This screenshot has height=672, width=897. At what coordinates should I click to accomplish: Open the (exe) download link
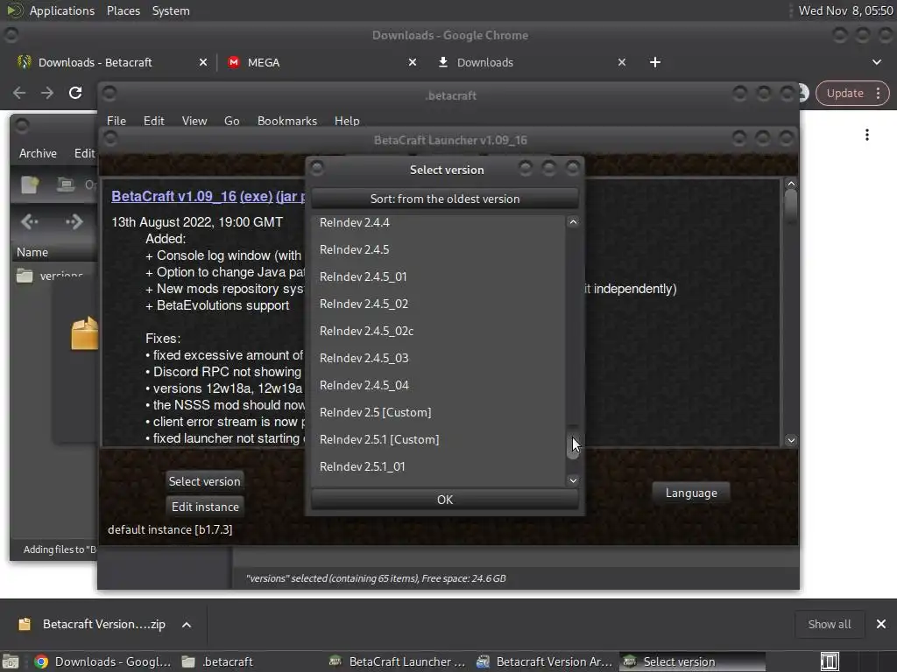click(x=256, y=196)
